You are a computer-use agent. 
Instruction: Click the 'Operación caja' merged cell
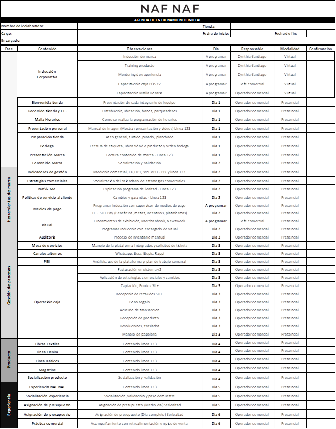tap(47, 302)
